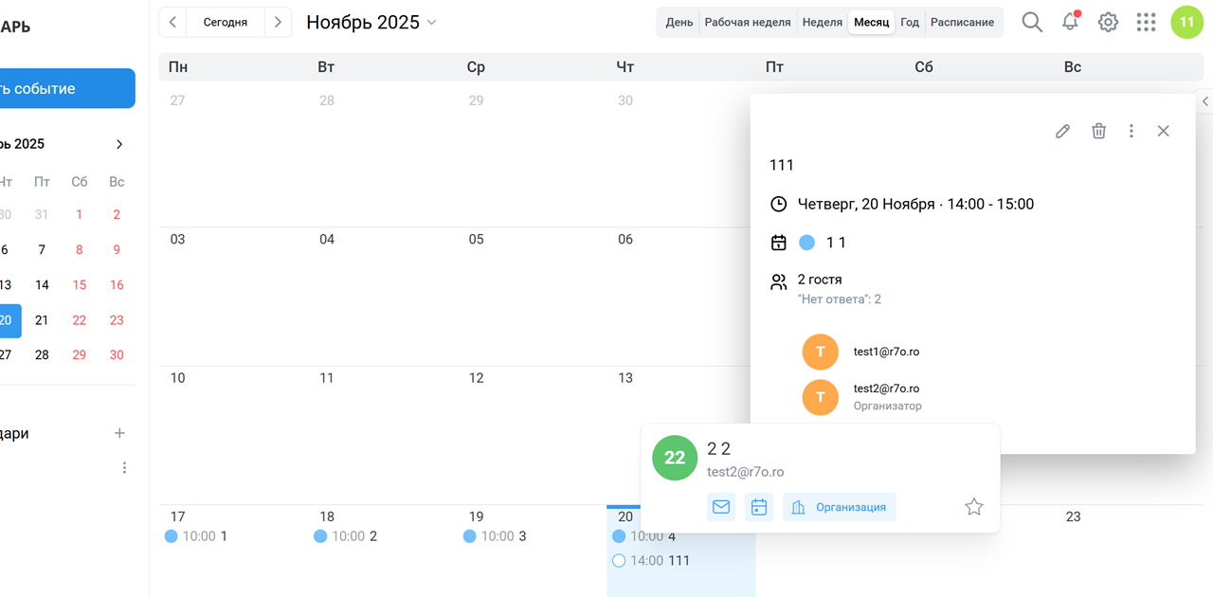Open three-dot more options in event popup
1213x597 pixels.
(x=1131, y=132)
